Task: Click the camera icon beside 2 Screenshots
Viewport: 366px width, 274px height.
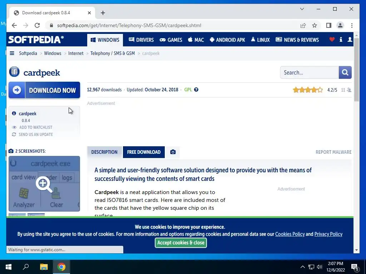Action: (x=11, y=151)
